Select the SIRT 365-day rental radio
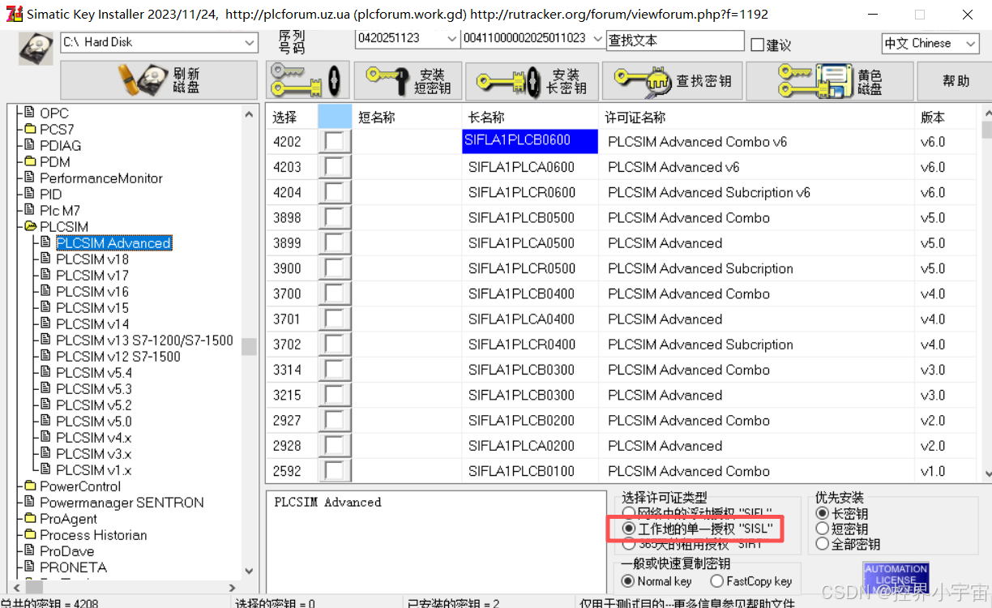Viewport: 992px width, 608px height. point(629,544)
